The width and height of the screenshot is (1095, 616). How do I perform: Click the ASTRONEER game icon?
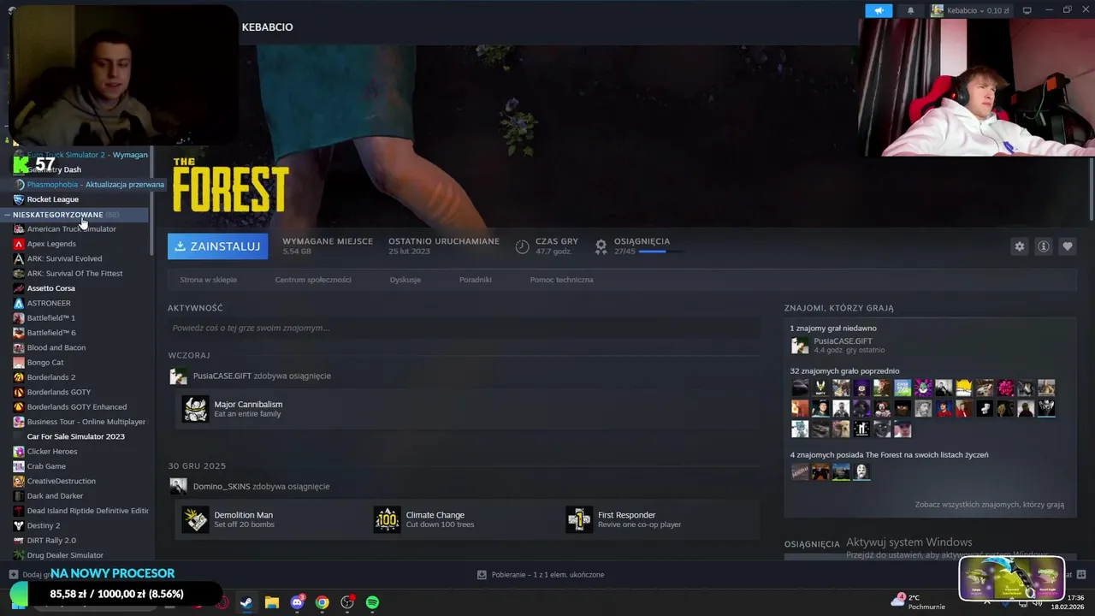[x=19, y=303]
